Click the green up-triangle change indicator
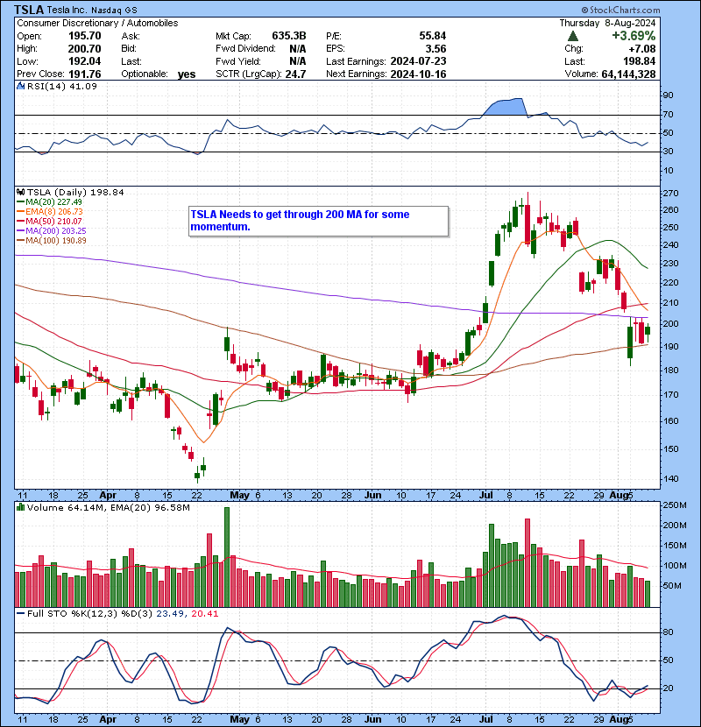This screenshot has height=727, width=701. (x=572, y=36)
